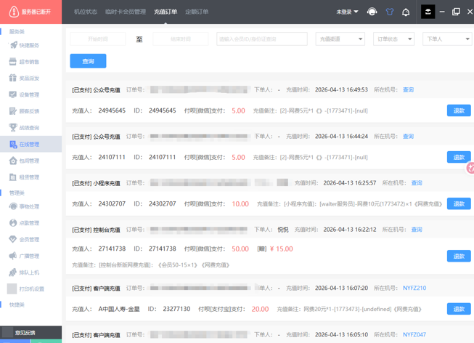Open 包间管理 house icon in sidebar
The width and height of the screenshot is (474, 343).
coord(13,161)
